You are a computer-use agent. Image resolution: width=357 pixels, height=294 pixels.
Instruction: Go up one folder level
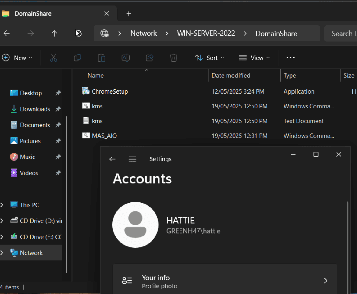[54, 34]
